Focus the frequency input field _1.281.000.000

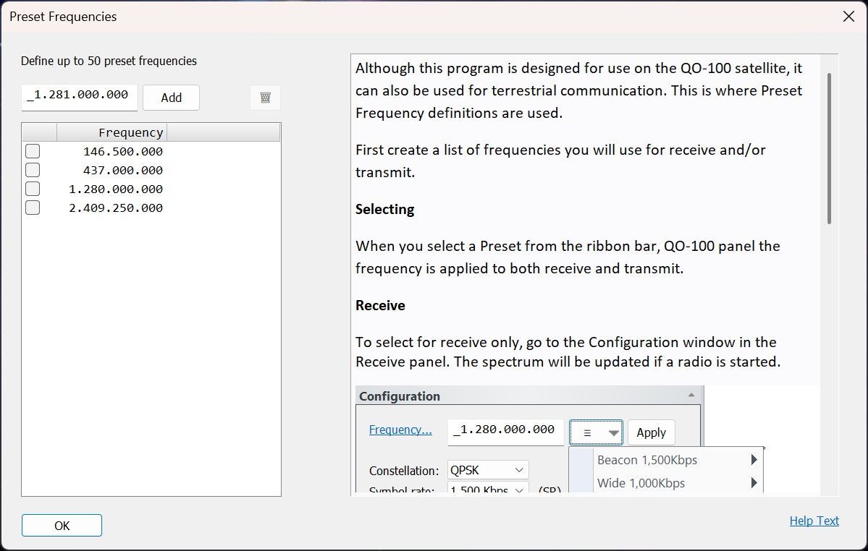[x=79, y=98]
